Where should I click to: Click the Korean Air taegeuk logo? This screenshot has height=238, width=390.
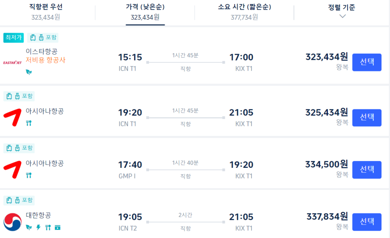(x=13, y=222)
